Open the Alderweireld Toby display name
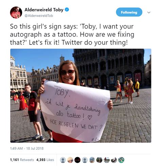 (x=44, y=10)
